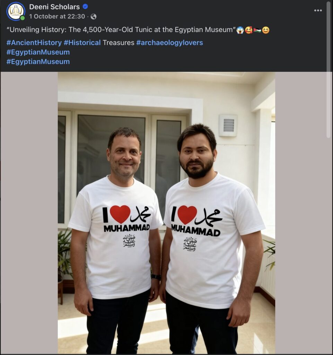333x355 pixels.
Task: Open the post photo in full view
Action: tap(166, 213)
